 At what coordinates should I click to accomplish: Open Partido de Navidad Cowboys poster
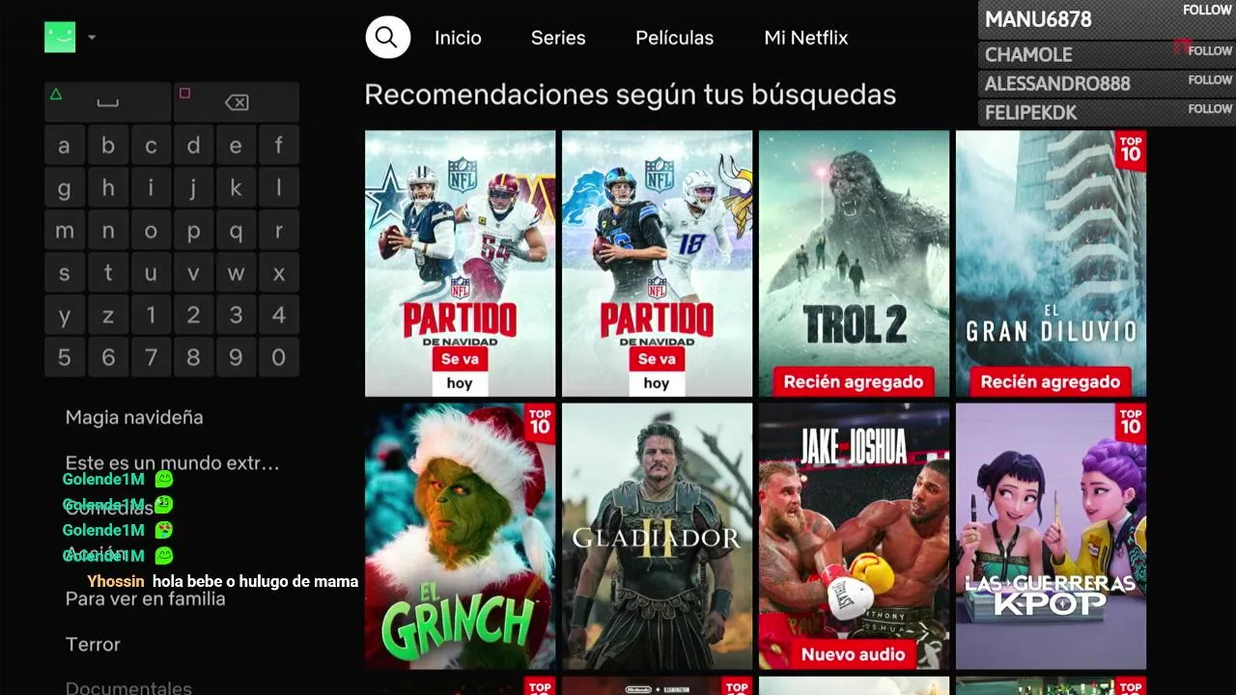pos(460,264)
